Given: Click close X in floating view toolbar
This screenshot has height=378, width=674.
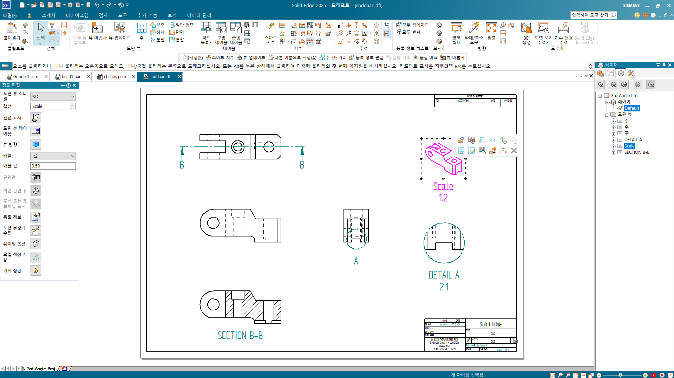Looking at the screenshot, I should coord(514,151).
